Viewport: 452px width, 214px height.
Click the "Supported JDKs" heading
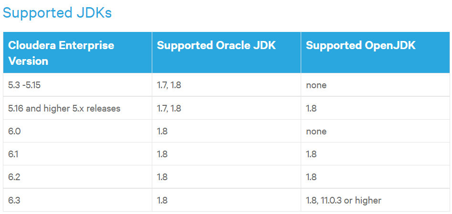coord(57,12)
